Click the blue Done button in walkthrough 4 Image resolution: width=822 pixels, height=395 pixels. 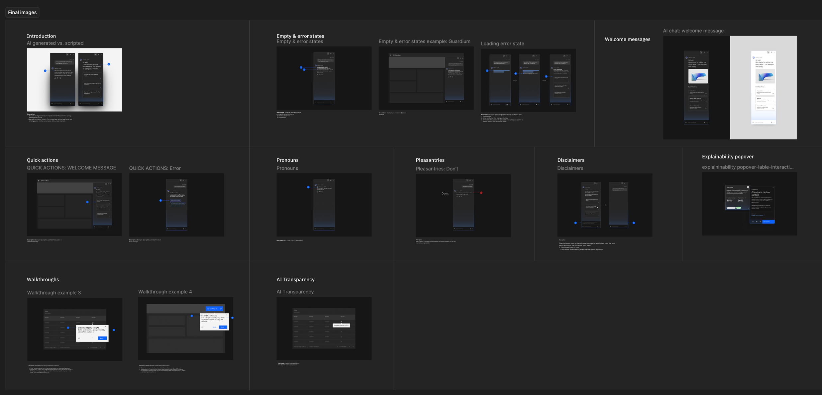coord(223,327)
